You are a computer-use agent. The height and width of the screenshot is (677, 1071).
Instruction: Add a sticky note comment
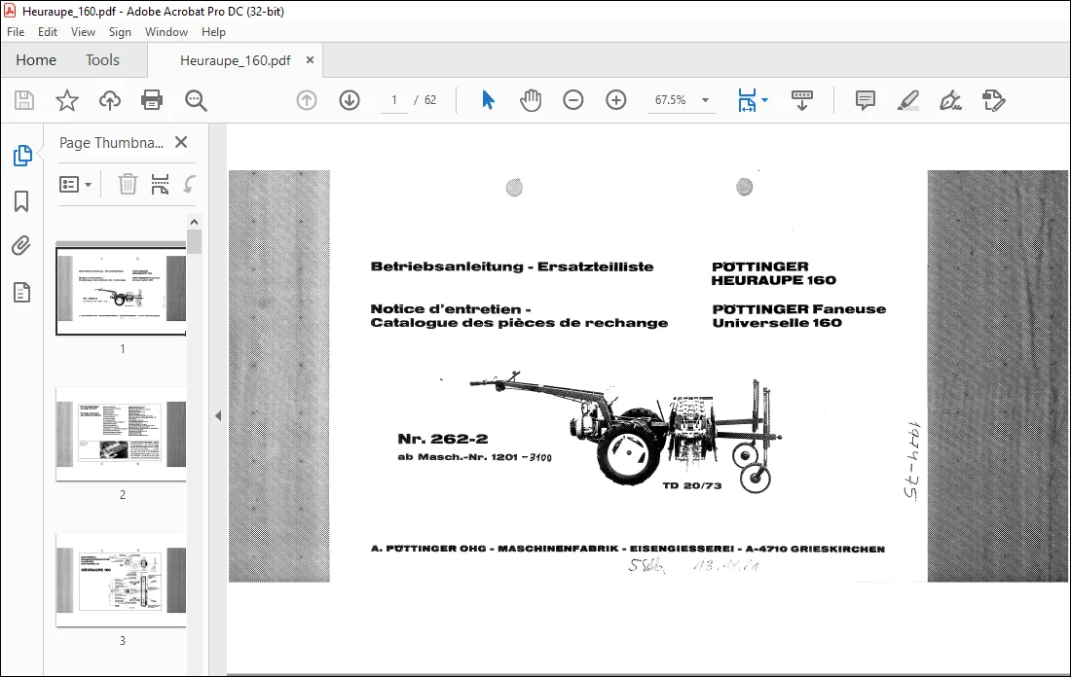[x=865, y=100]
